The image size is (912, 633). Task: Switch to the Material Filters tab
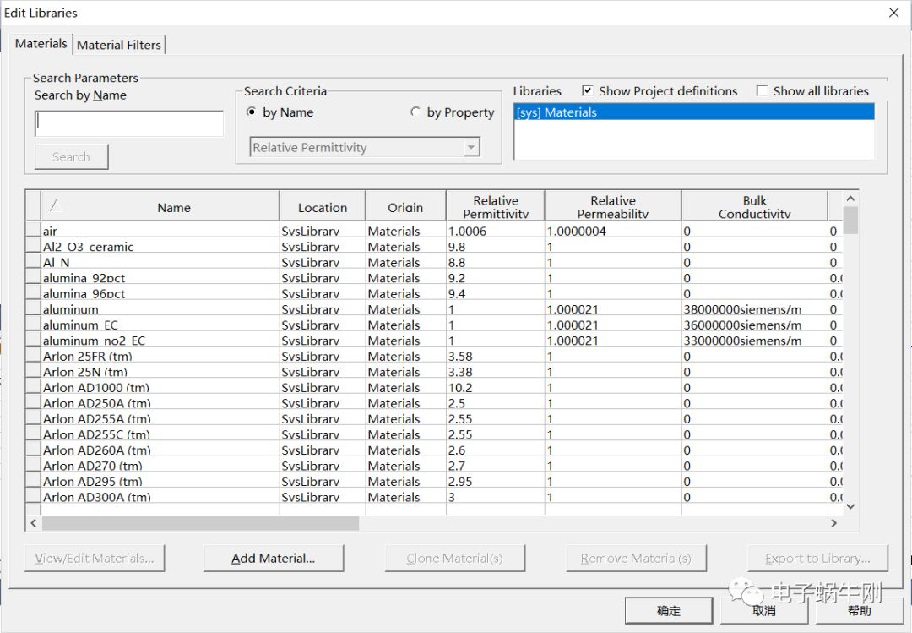coord(119,45)
